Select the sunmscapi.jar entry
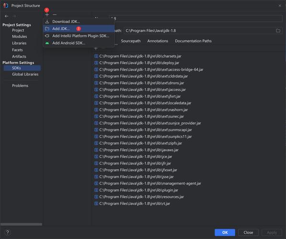 pyautogui.click(x=143, y=130)
